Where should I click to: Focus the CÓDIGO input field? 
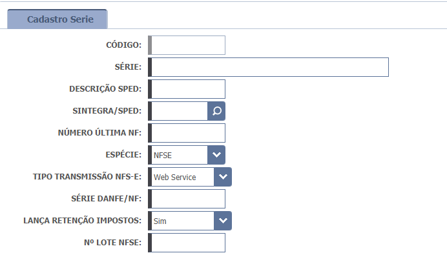pyautogui.click(x=188, y=45)
